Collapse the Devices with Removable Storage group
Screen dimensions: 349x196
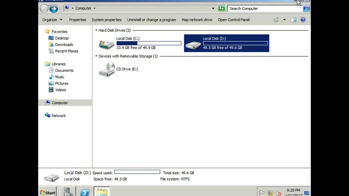(96, 56)
